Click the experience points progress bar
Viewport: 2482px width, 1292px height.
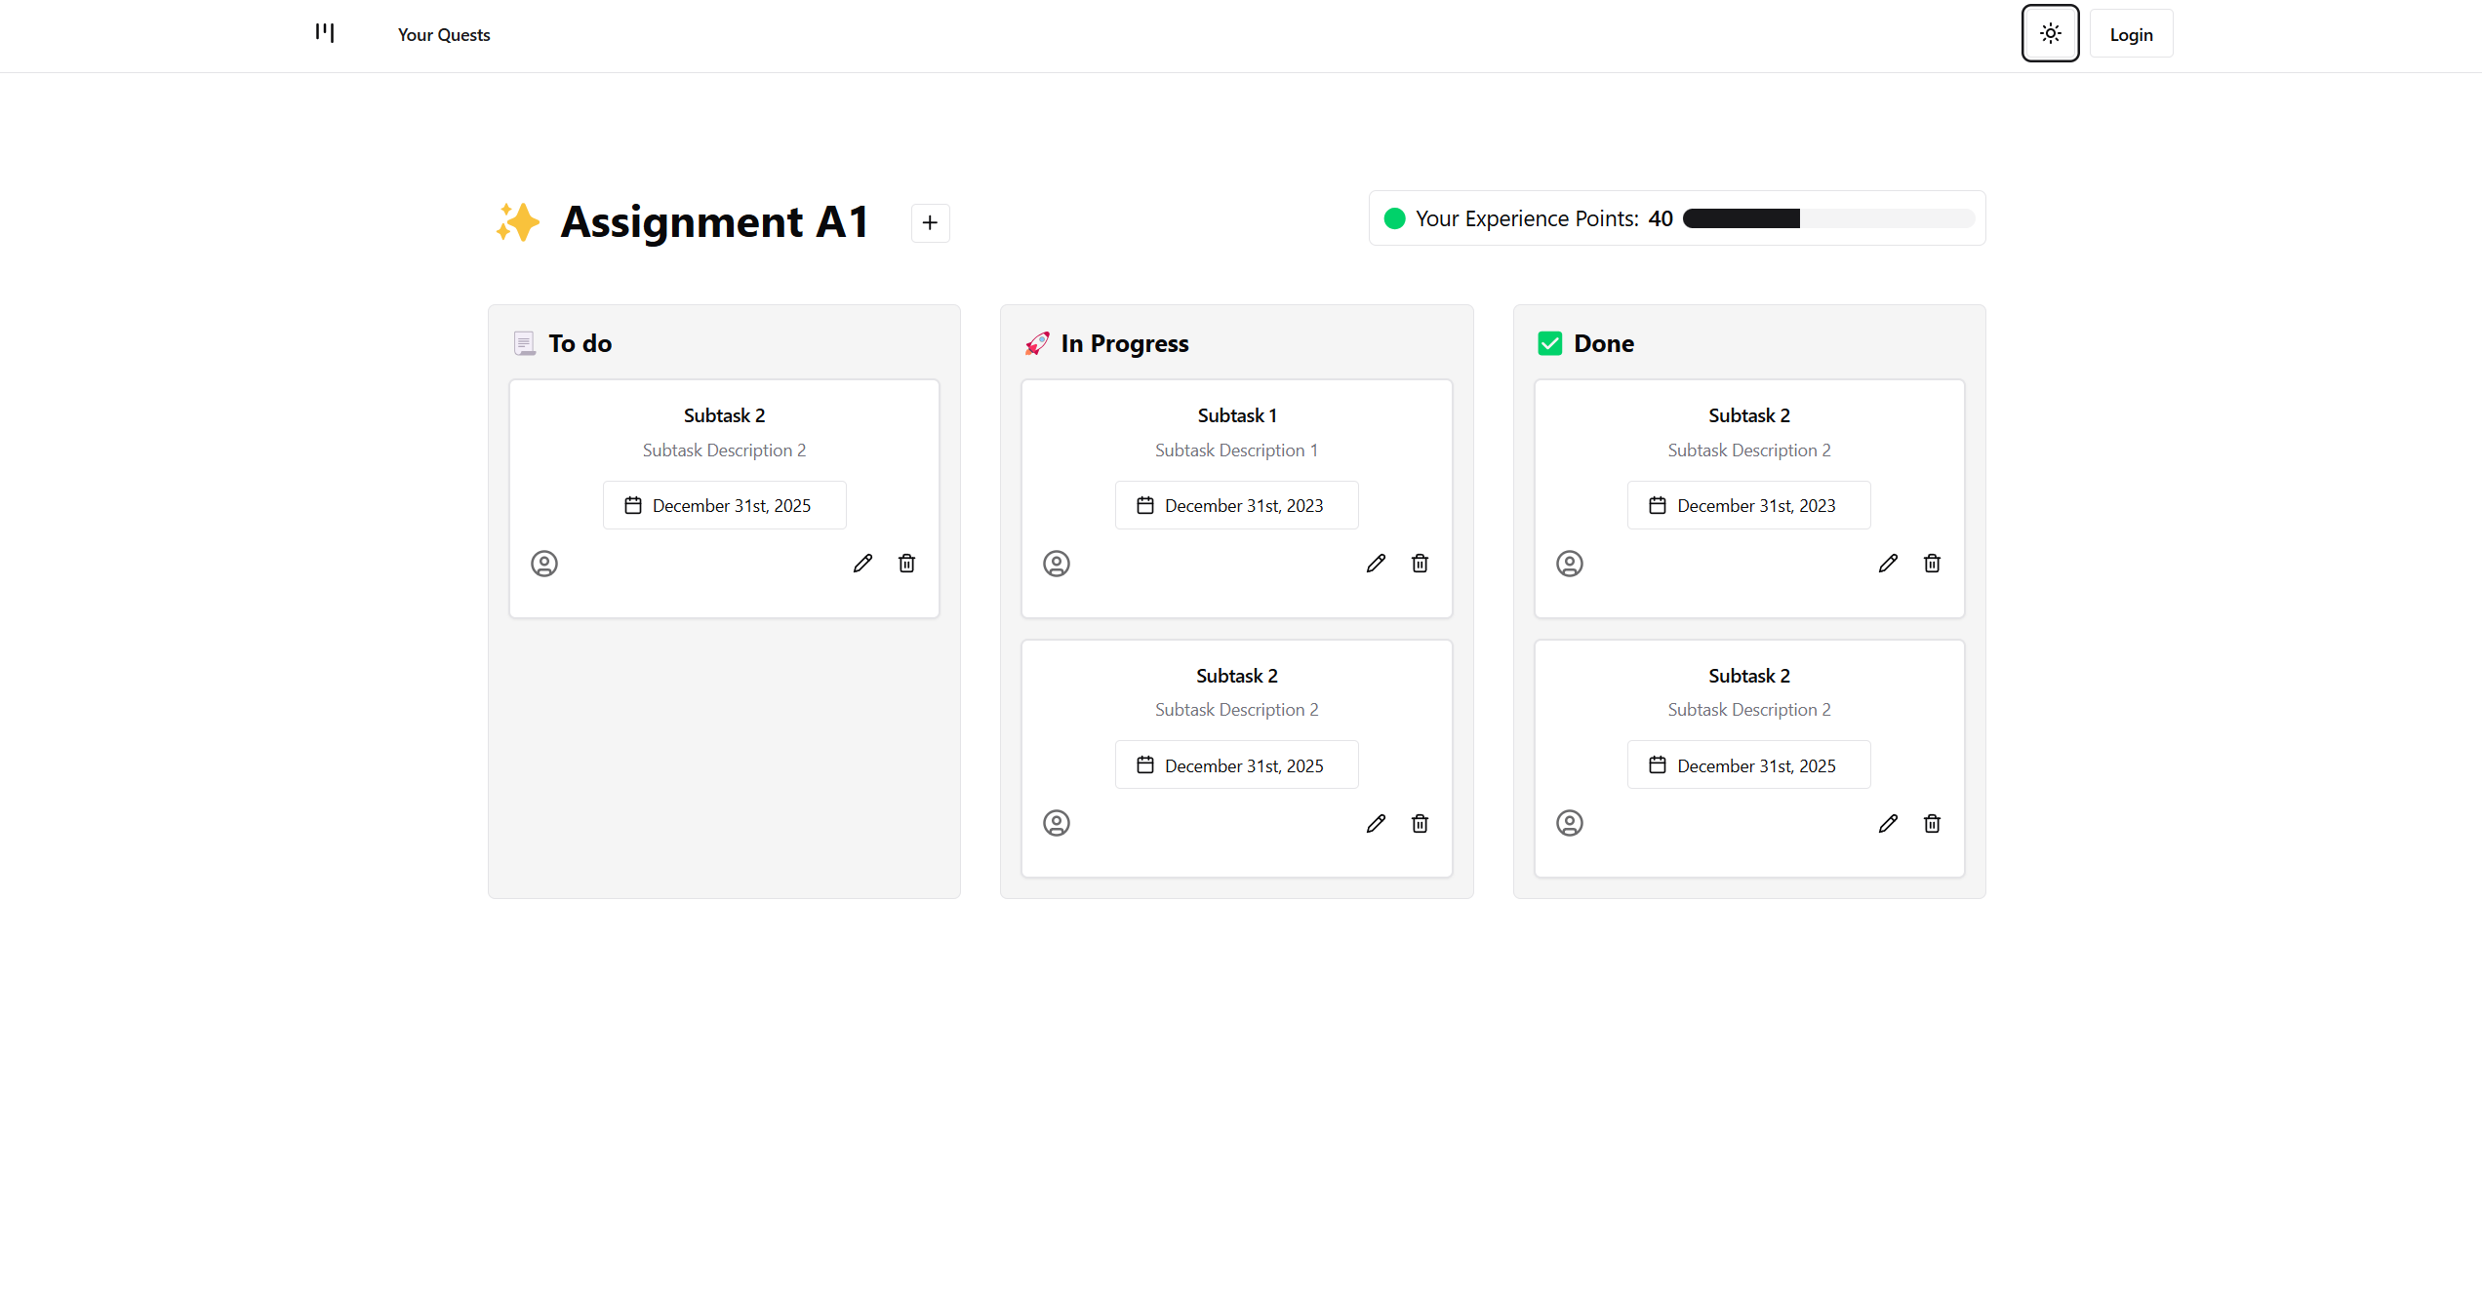pyautogui.click(x=1827, y=218)
